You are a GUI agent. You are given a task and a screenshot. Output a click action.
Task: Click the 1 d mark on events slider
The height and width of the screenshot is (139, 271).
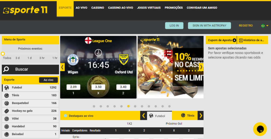coord(30,58)
